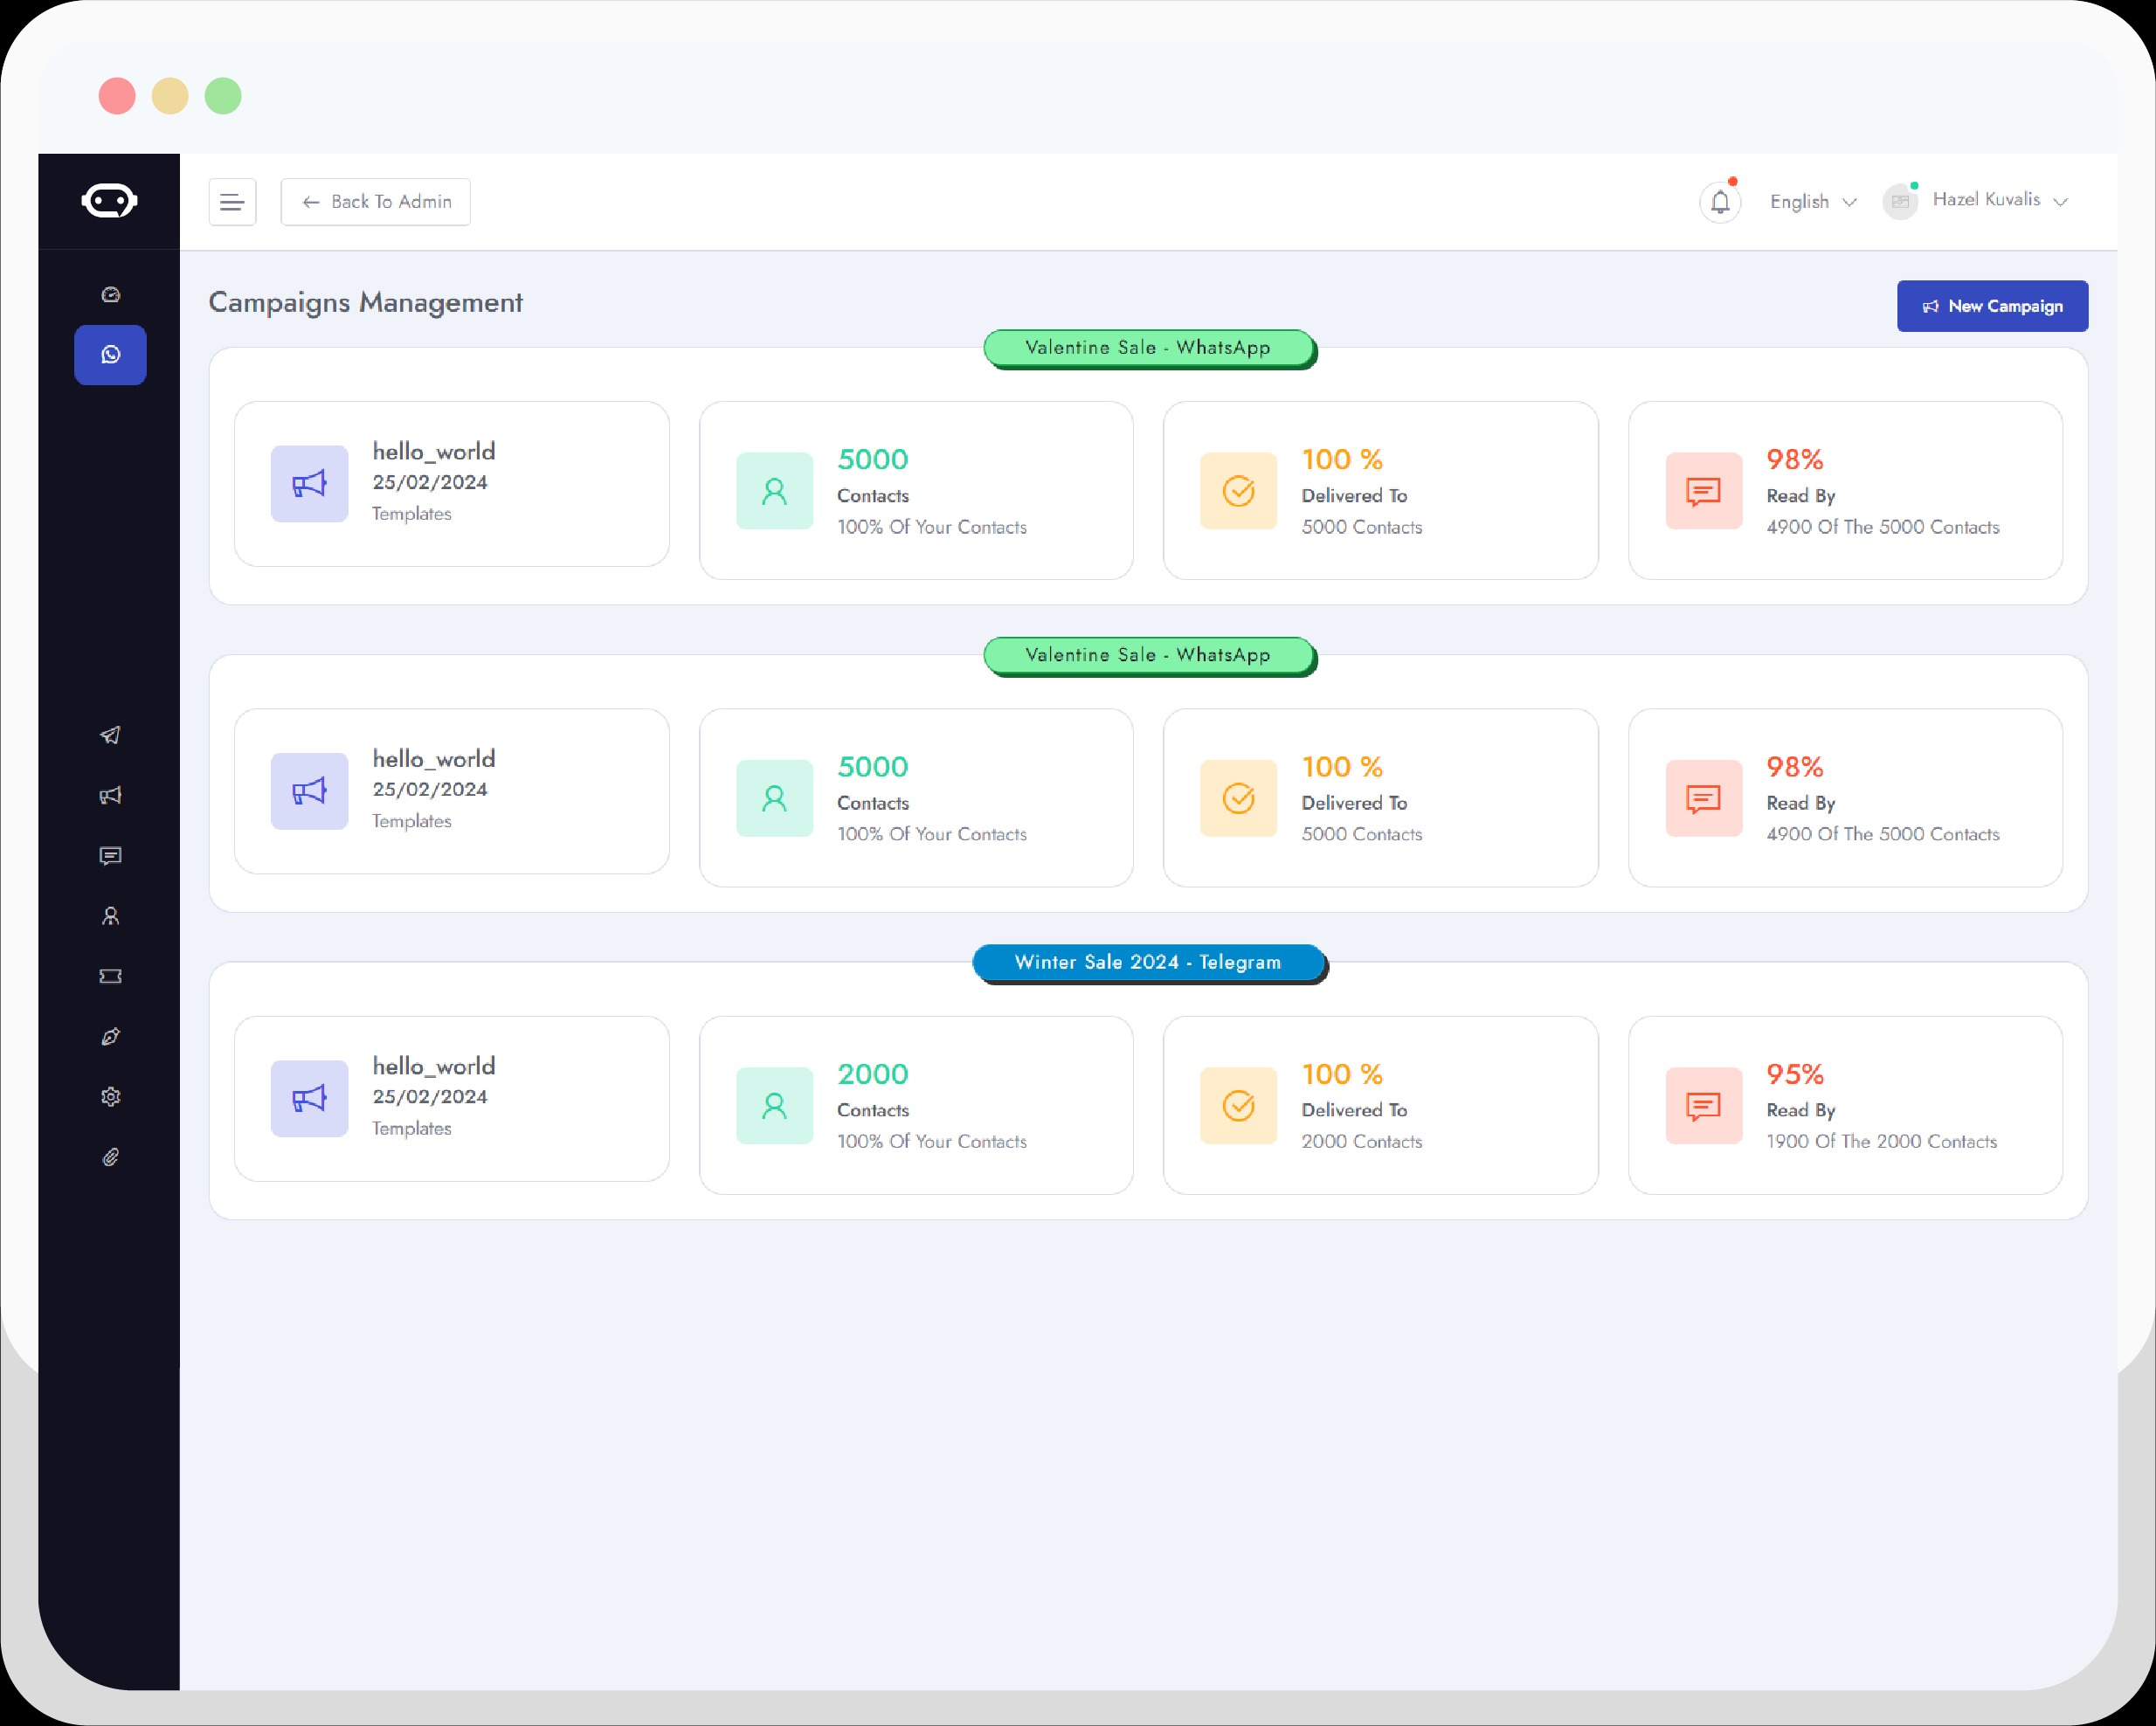Screen dimensions: 2156x1726
Task: Click the WhatsApp channel icon in sidebar
Action: click(x=109, y=354)
